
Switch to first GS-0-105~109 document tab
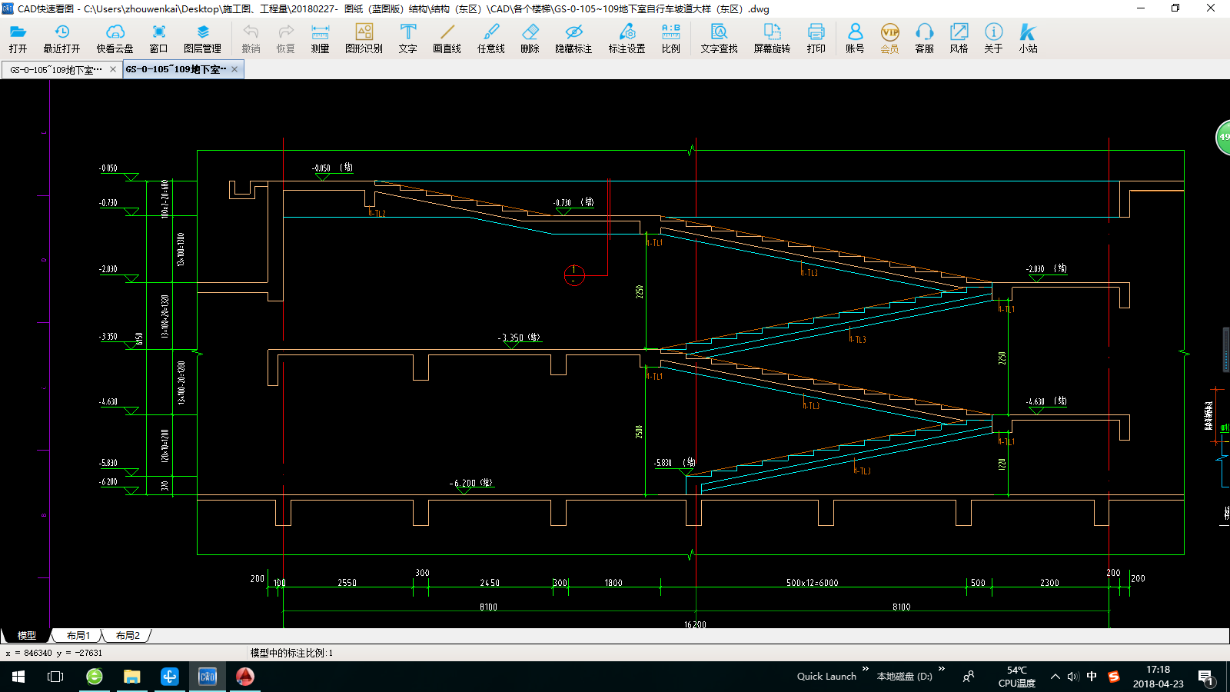coord(55,69)
